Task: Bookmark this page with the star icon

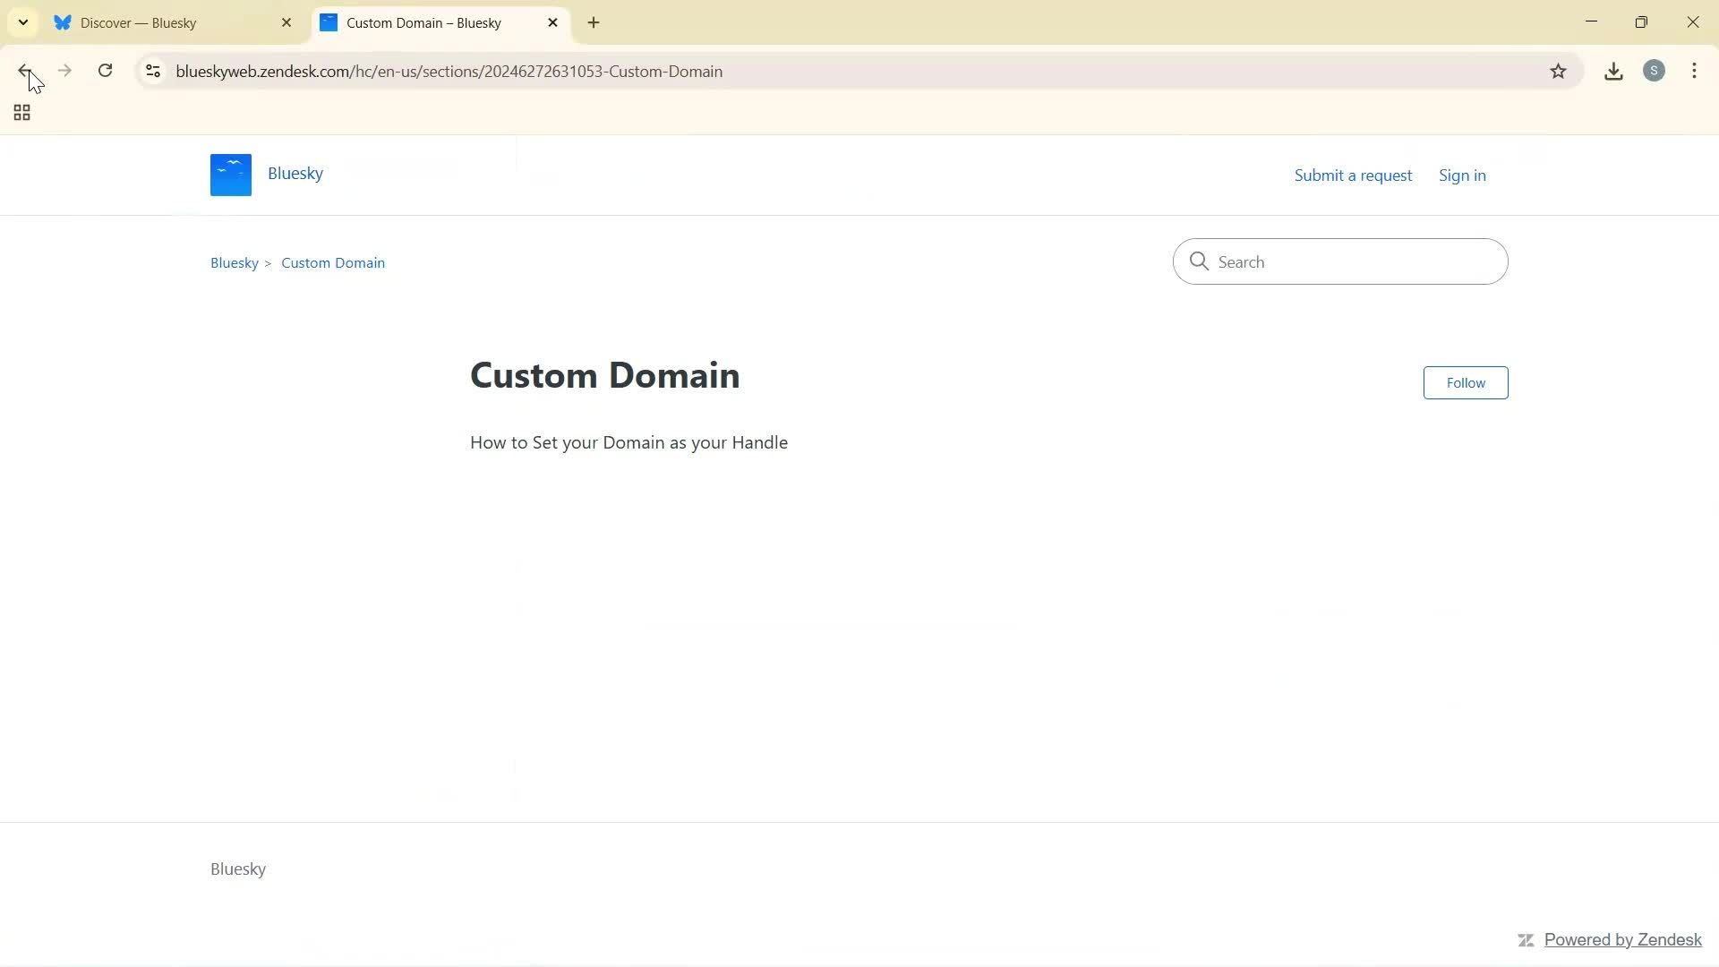Action: click(1558, 71)
